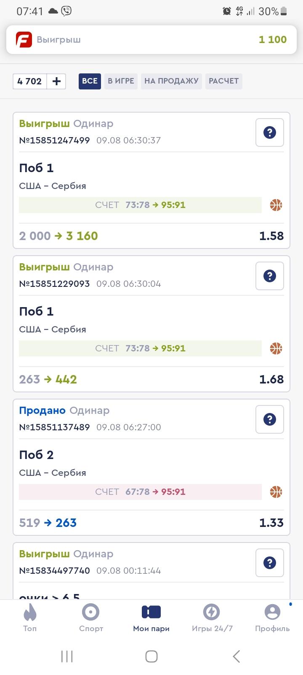
Task: Tap the Выигрыш 1 100 notification banner
Action: pos(151,40)
